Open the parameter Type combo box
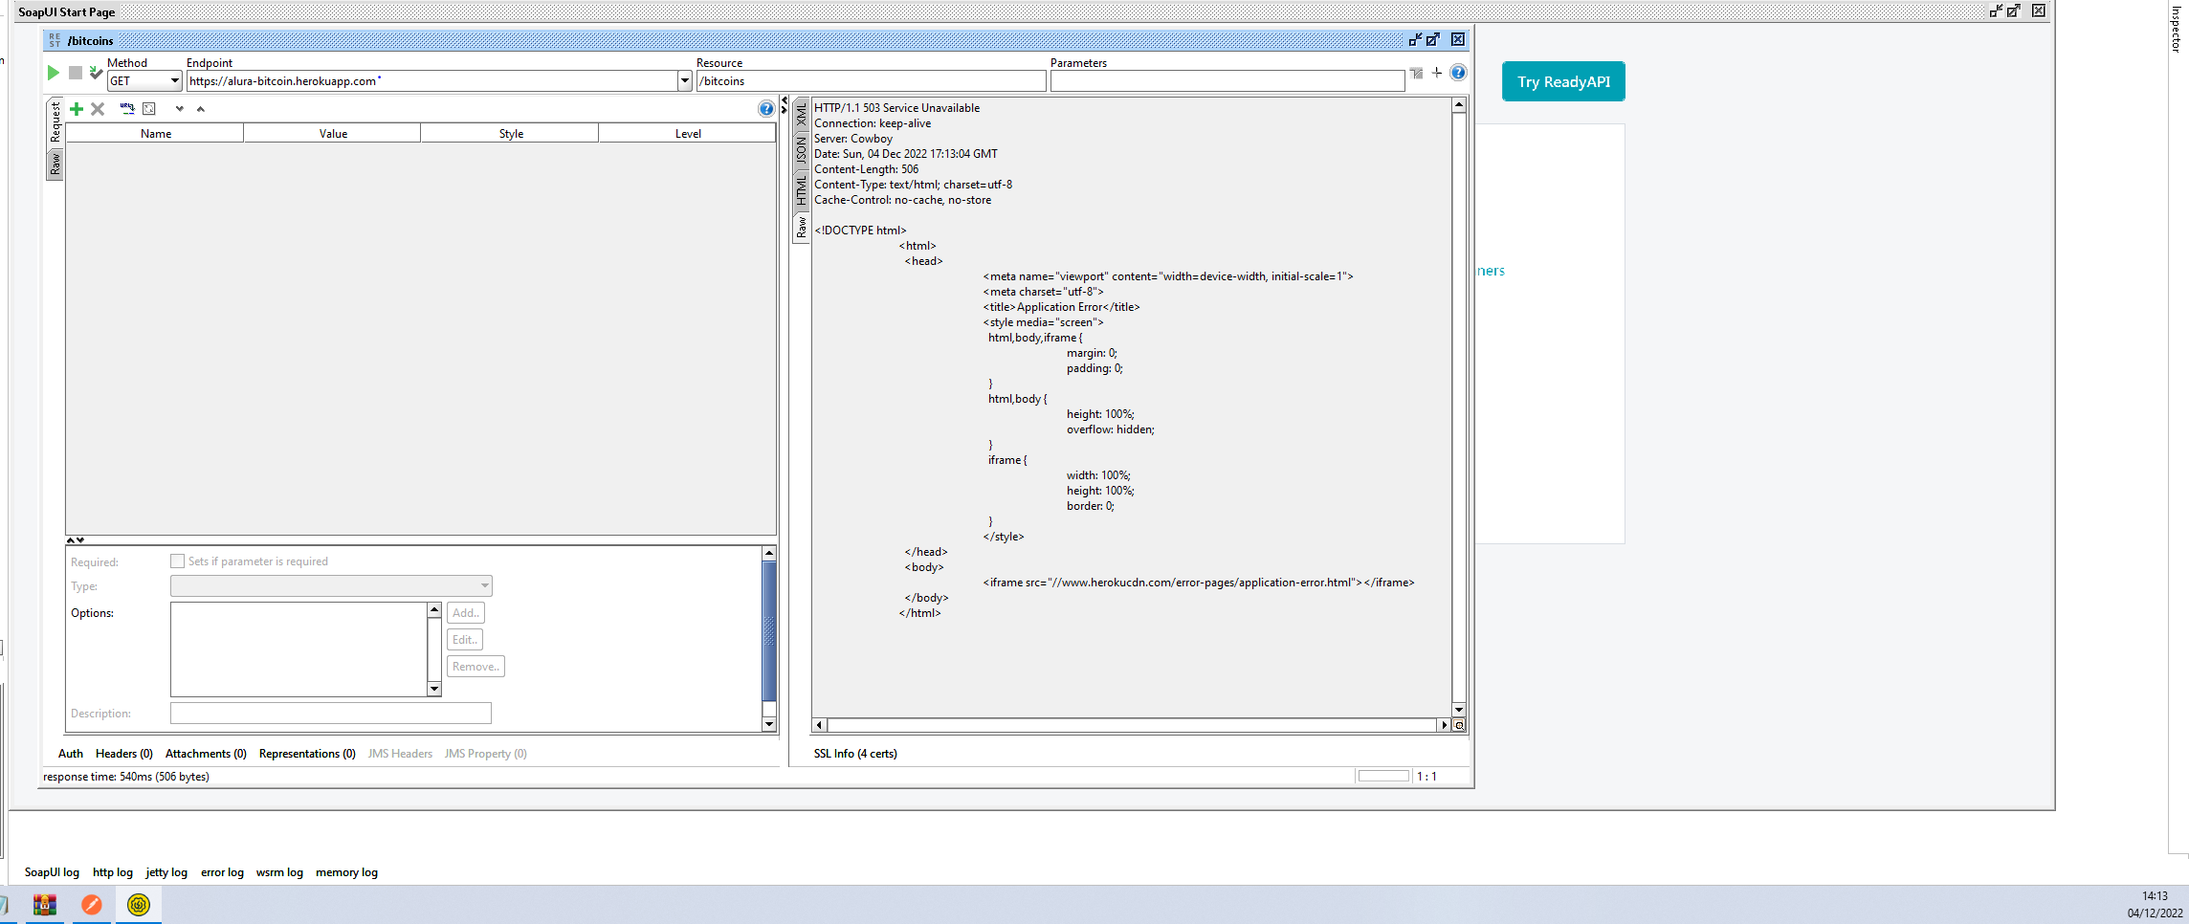The height and width of the screenshot is (924, 2189). (x=331, y=585)
